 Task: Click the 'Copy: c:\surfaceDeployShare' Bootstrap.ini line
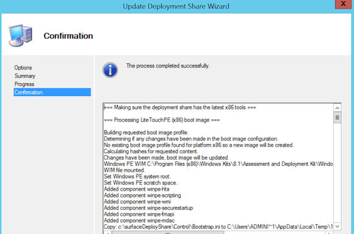coord(219,227)
